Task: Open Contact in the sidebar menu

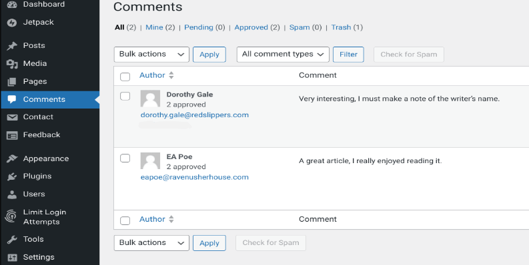Action: (x=38, y=117)
